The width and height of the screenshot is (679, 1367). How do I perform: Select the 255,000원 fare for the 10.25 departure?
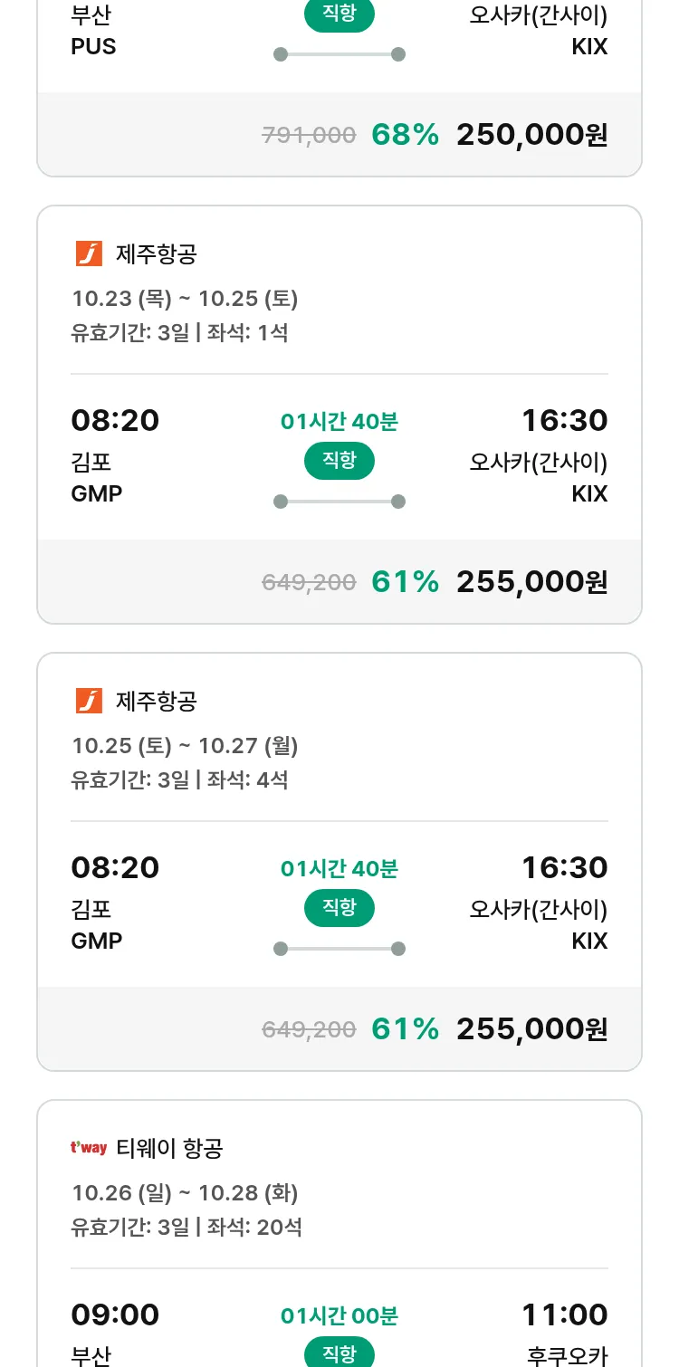pos(531,1029)
